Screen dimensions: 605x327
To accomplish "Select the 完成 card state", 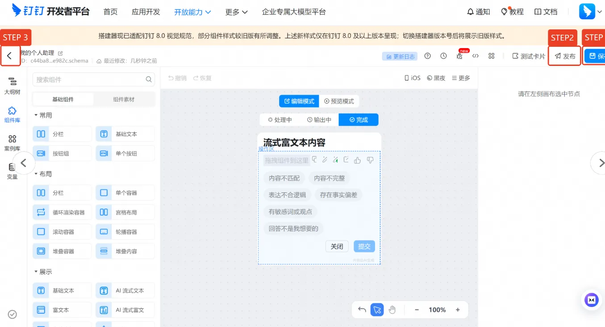I will click(x=359, y=120).
